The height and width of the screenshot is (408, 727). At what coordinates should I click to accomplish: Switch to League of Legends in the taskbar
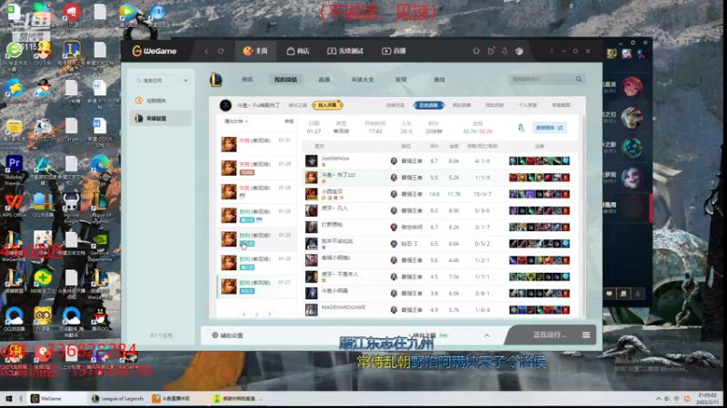click(118, 398)
